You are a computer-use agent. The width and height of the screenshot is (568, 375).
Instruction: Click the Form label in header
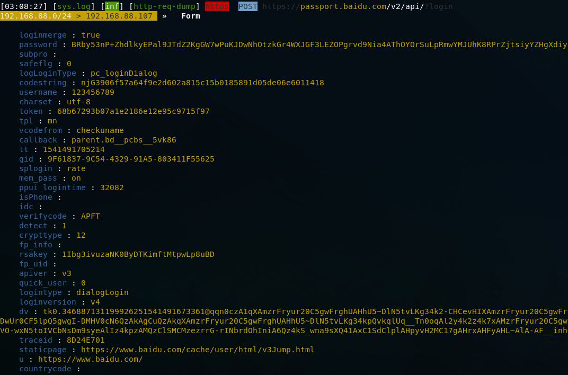190,16
